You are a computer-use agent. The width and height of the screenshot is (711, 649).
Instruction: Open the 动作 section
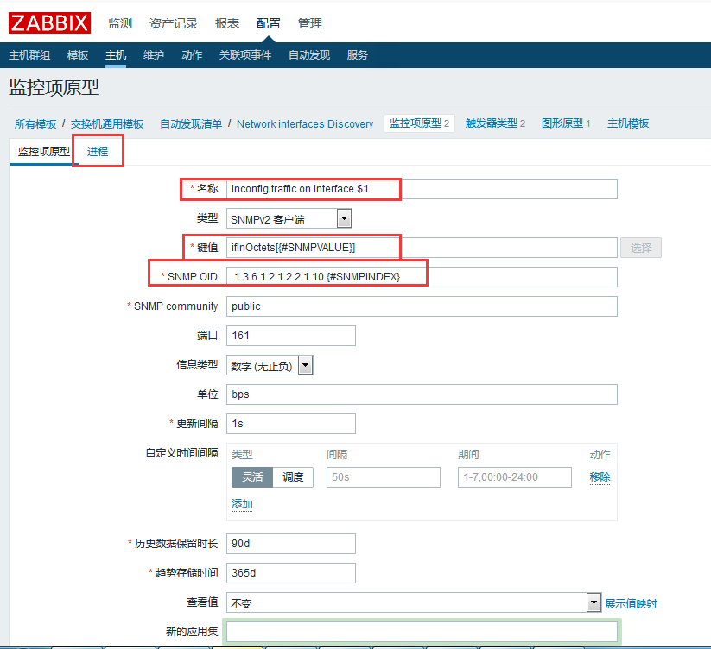click(191, 54)
